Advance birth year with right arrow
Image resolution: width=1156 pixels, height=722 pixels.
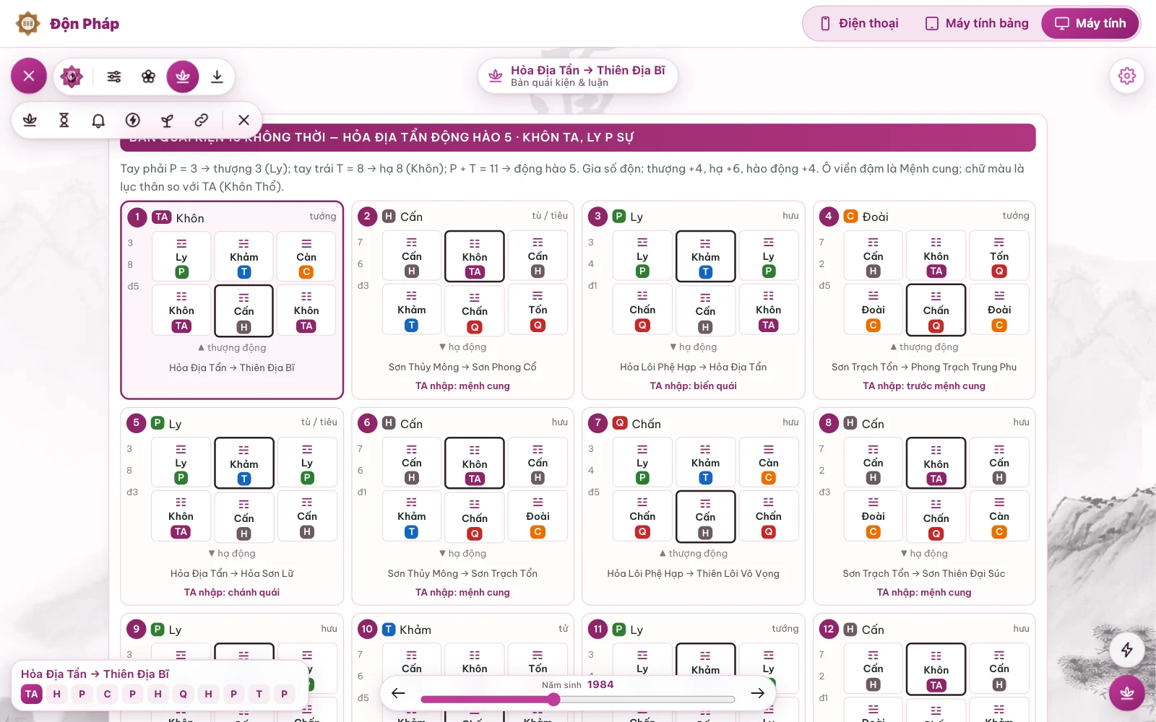[757, 693]
